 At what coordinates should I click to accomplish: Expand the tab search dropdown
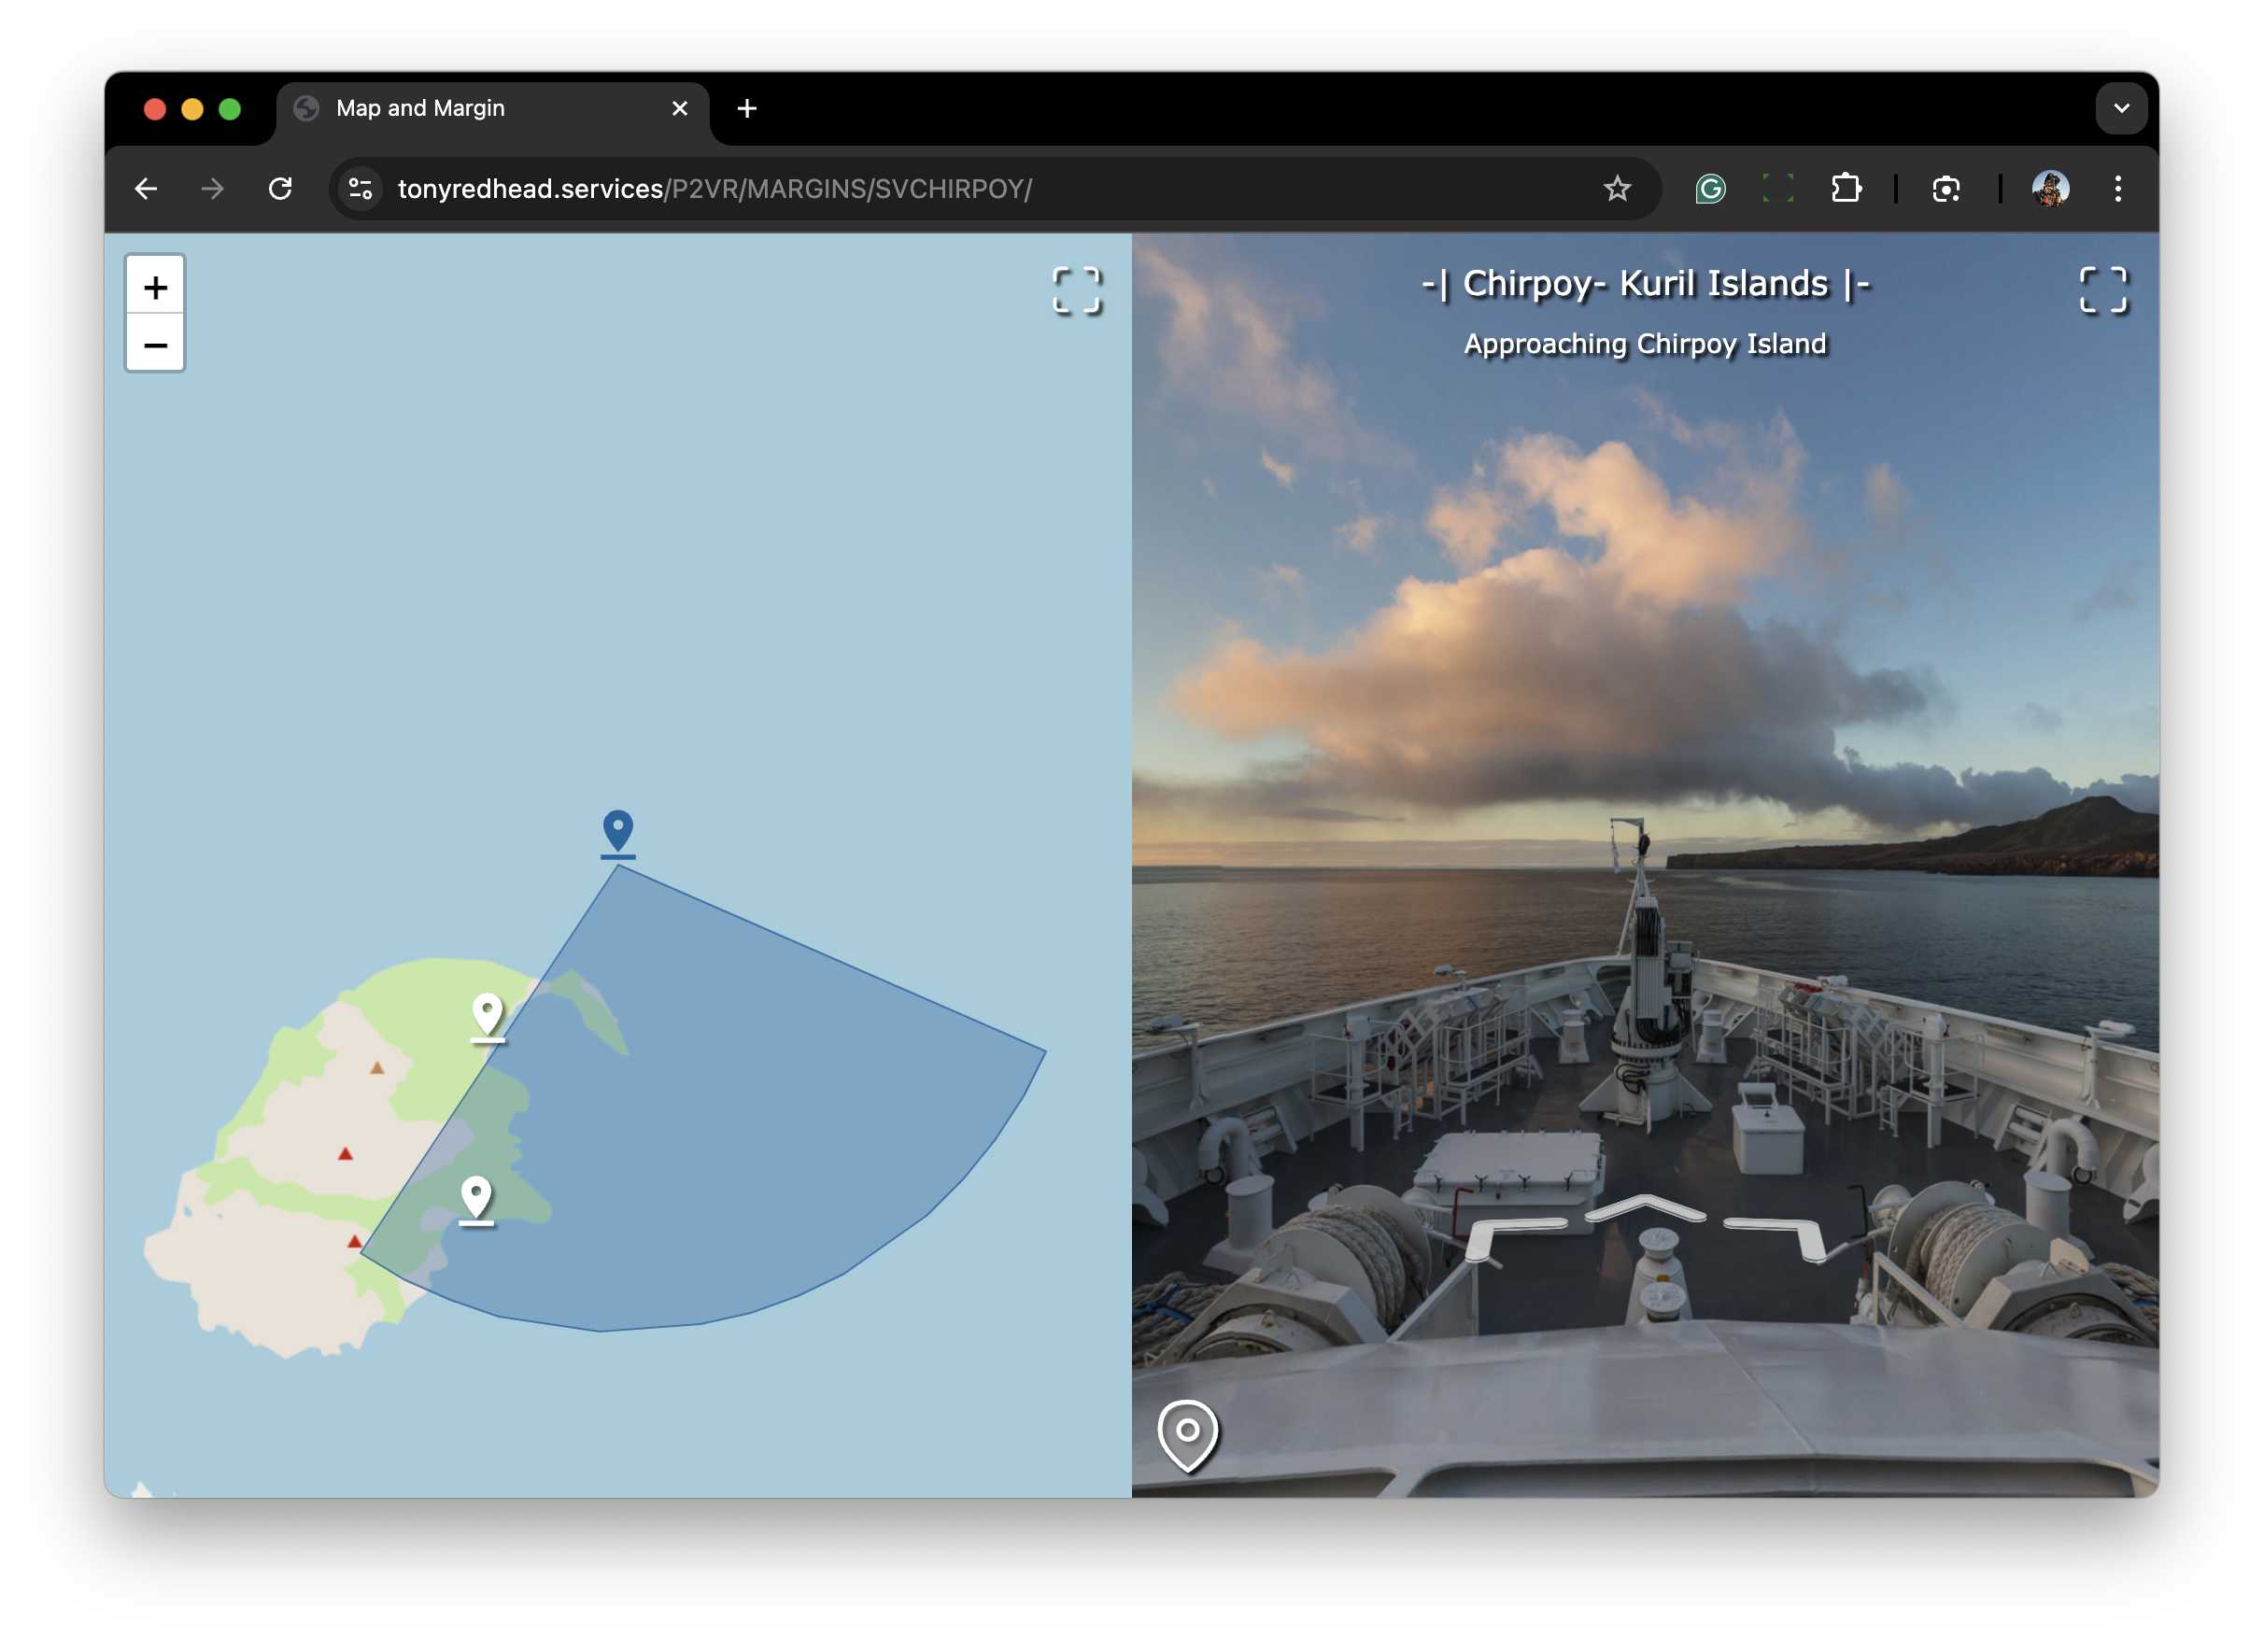(2121, 107)
